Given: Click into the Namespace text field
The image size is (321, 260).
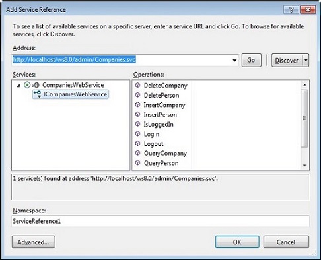Looking at the screenshot, I should pyautogui.click(x=160, y=221).
